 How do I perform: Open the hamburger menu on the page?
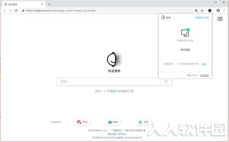point(220,19)
